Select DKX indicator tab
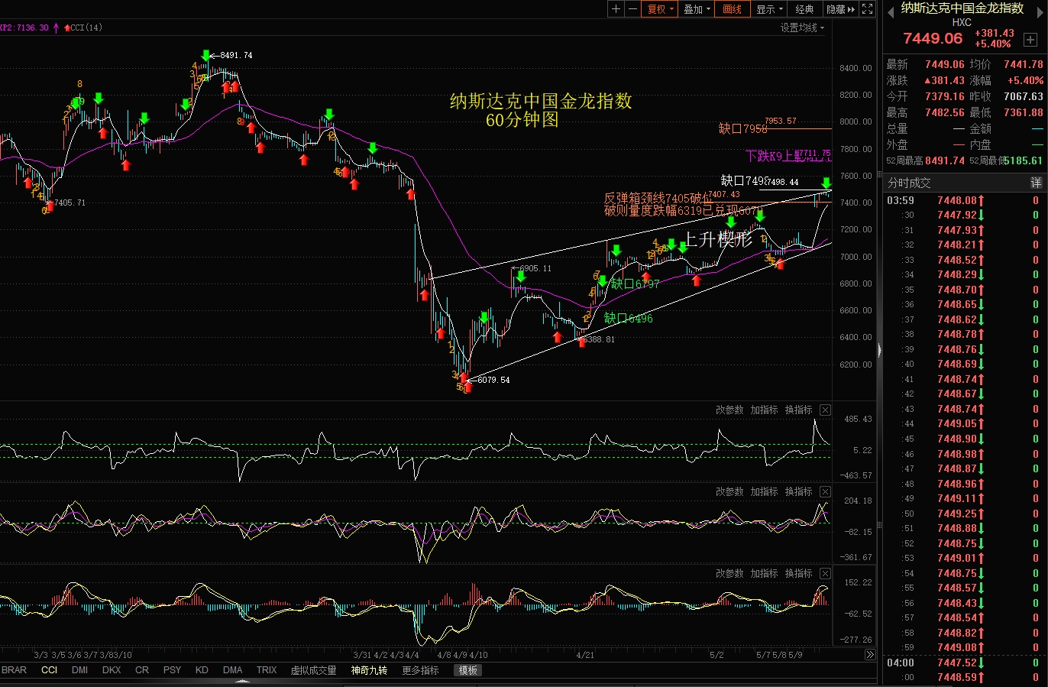 pos(112,670)
